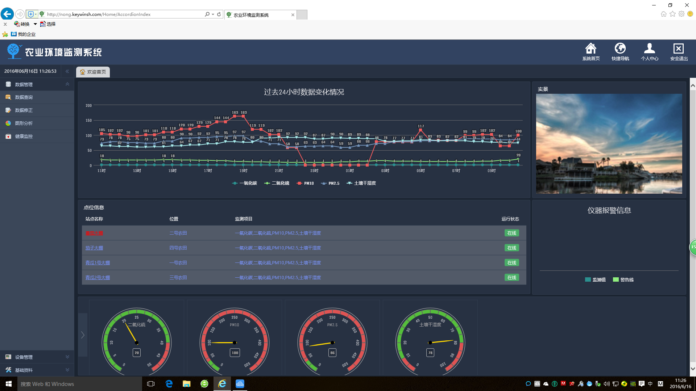Click the 警告线 green legend swatch
696x391 pixels.
point(616,279)
